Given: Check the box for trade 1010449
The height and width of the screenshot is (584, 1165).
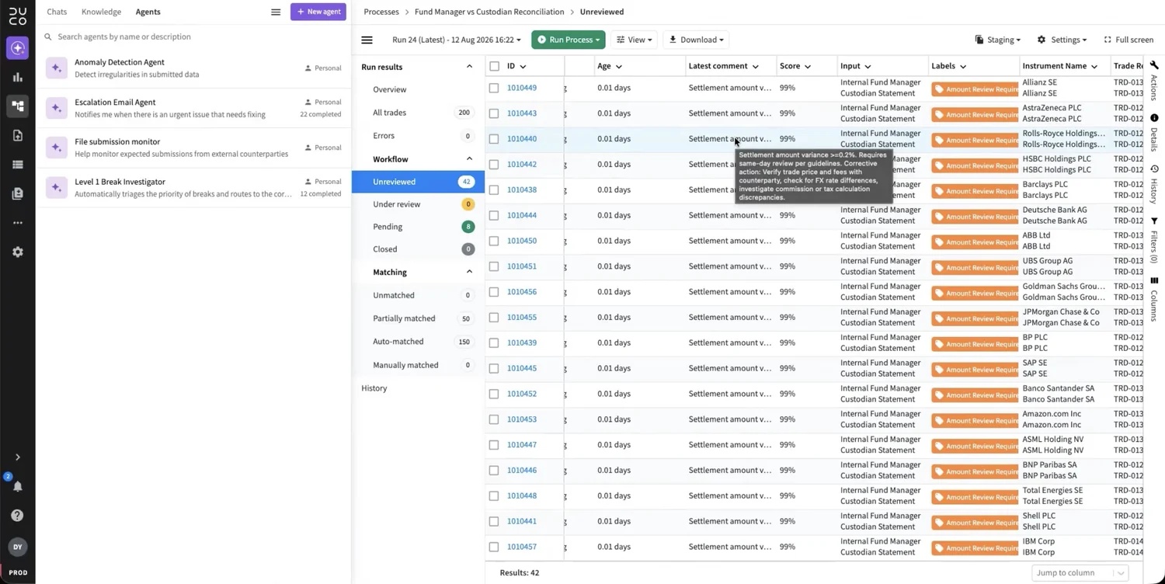Looking at the screenshot, I should click(x=494, y=88).
